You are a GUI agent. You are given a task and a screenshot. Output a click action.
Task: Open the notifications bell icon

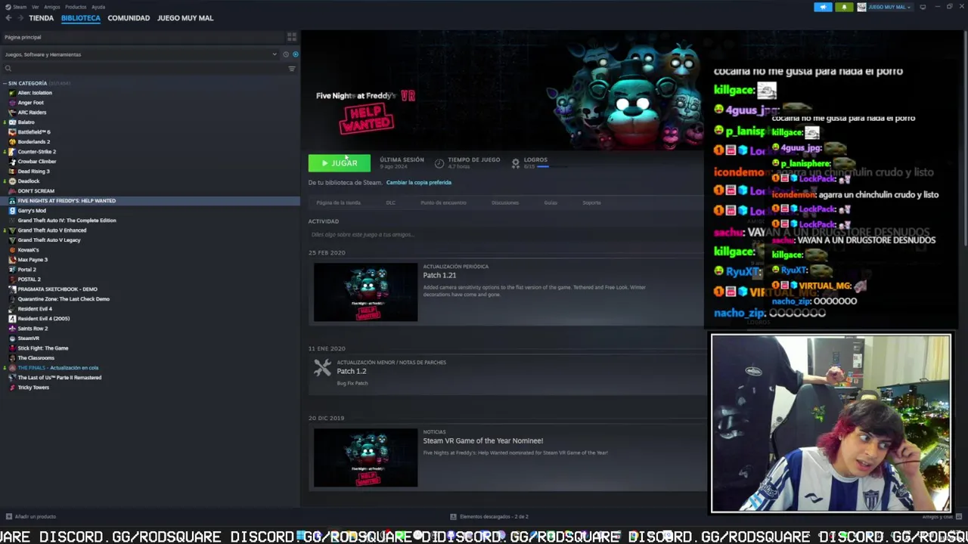(x=844, y=7)
